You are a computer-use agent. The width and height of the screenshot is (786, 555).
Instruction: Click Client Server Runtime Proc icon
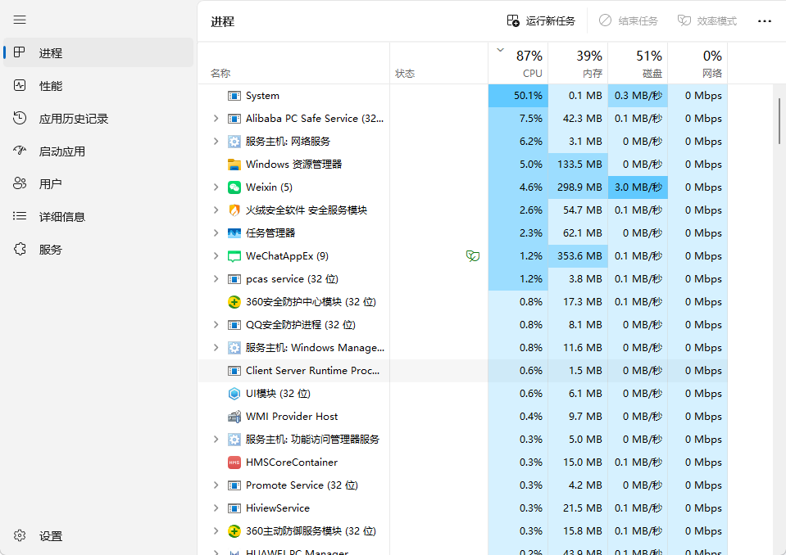tap(234, 371)
